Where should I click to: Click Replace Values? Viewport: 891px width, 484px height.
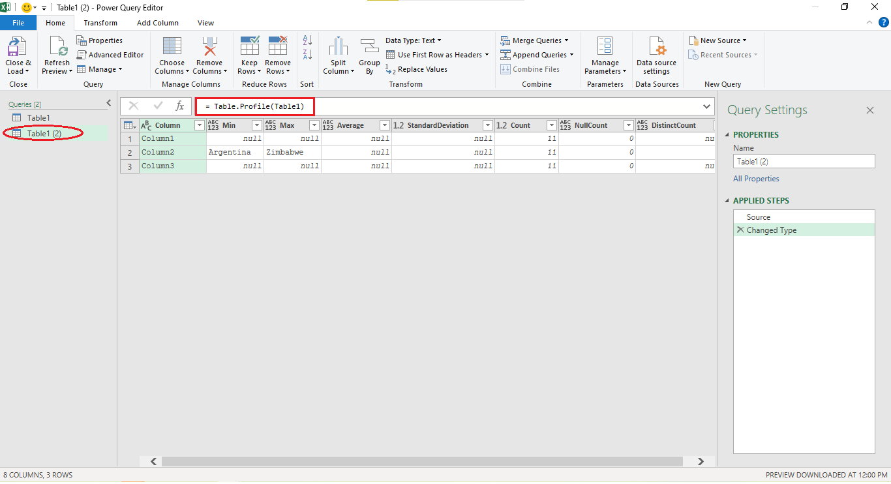(416, 69)
